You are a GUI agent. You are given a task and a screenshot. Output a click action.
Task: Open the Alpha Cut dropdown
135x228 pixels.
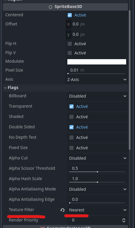click(98, 158)
